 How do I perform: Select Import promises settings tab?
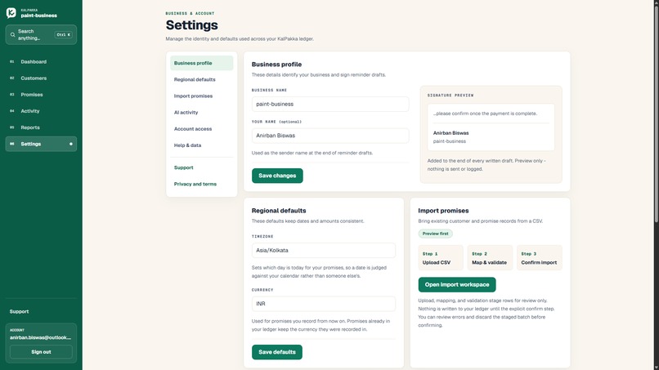pyautogui.click(x=202, y=96)
